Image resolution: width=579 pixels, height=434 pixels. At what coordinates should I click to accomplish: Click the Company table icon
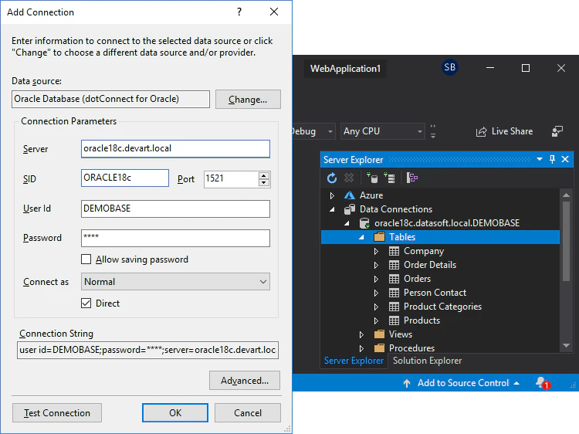394,251
